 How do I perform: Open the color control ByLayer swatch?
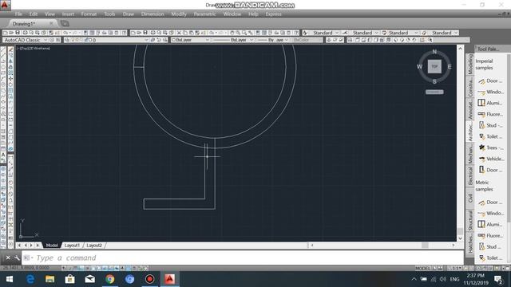coord(190,40)
